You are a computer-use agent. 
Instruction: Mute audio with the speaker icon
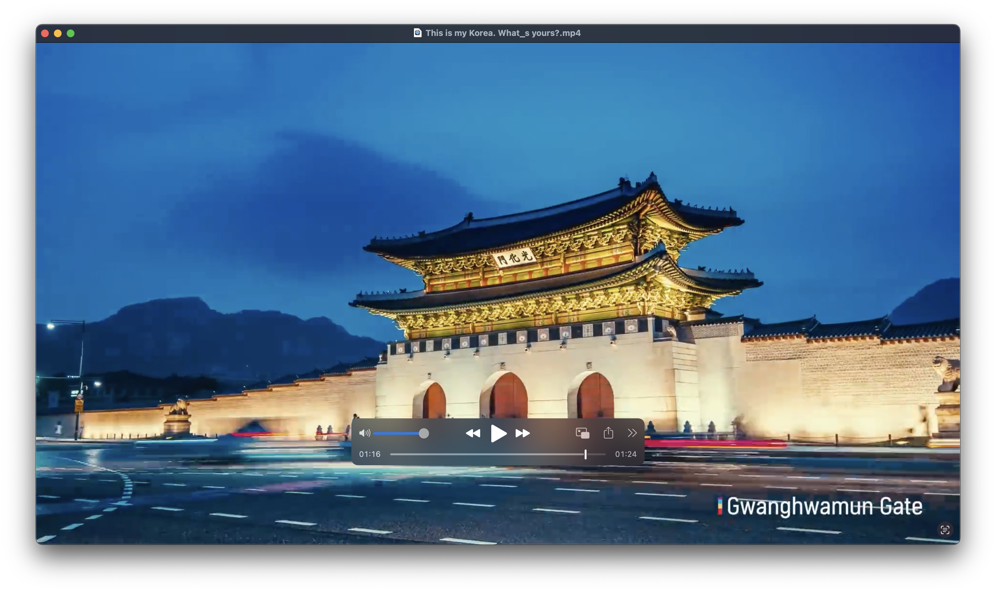[x=364, y=433]
